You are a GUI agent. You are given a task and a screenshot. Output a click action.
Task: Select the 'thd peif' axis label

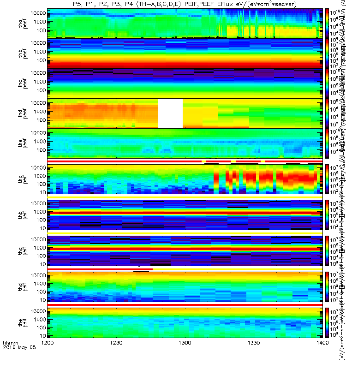point(23,287)
